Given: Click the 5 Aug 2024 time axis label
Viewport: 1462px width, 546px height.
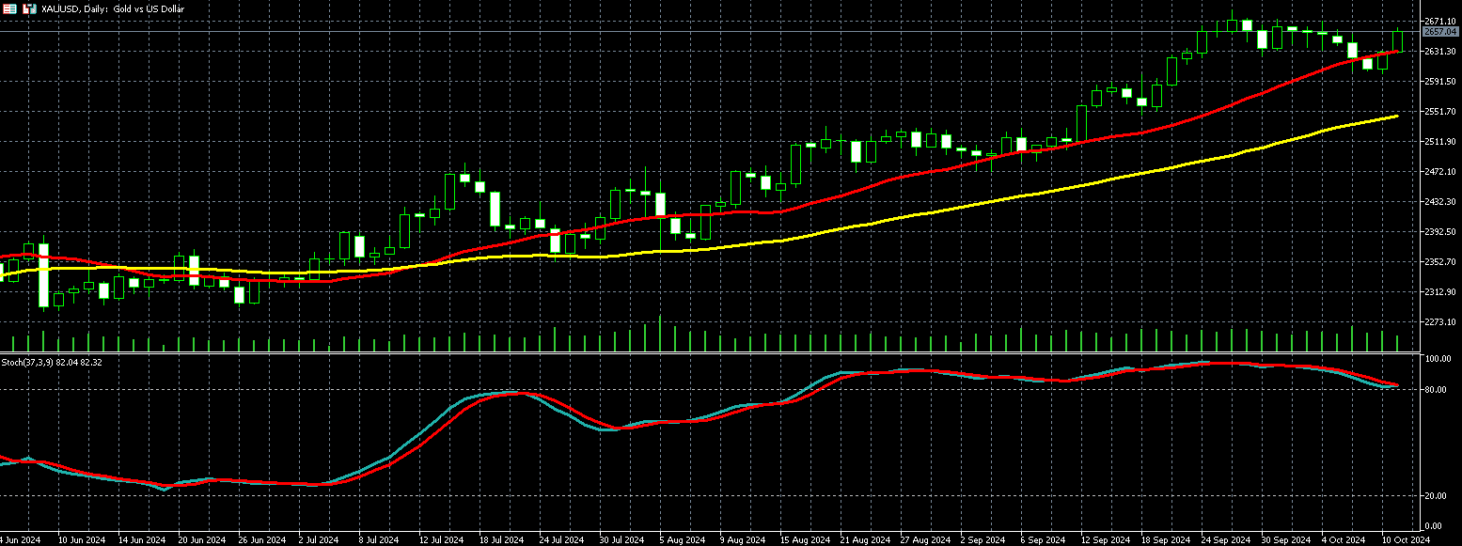Looking at the screenshot, I should pyautogui.click(x=682, y=540).
